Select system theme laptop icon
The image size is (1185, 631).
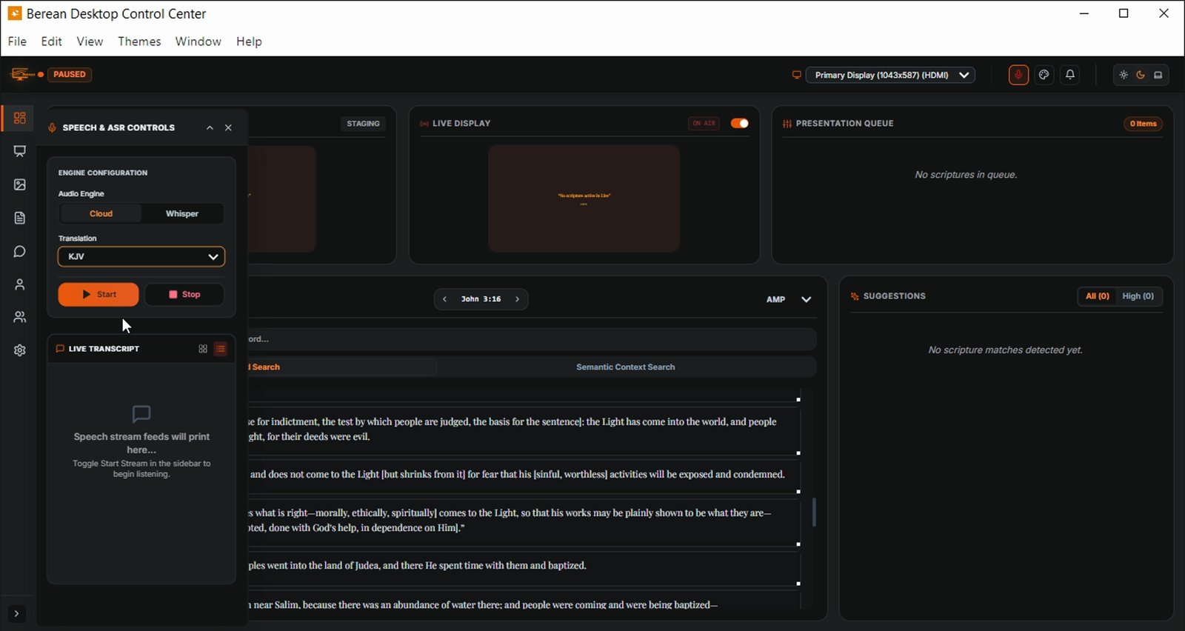[1158, 75]
